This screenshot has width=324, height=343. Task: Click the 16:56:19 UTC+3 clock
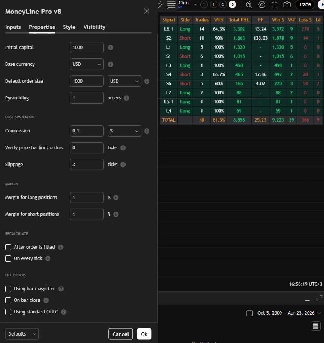(x=306, y=284)
